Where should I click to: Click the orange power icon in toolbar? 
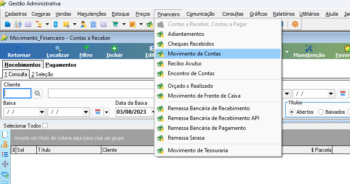click(295, 24)
